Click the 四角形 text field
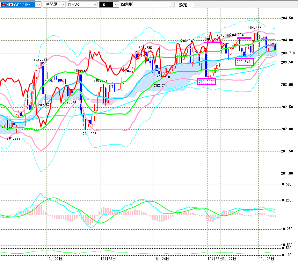Image resolution: width=298 pixels, height=262 pixels. [x=145, y=5]
